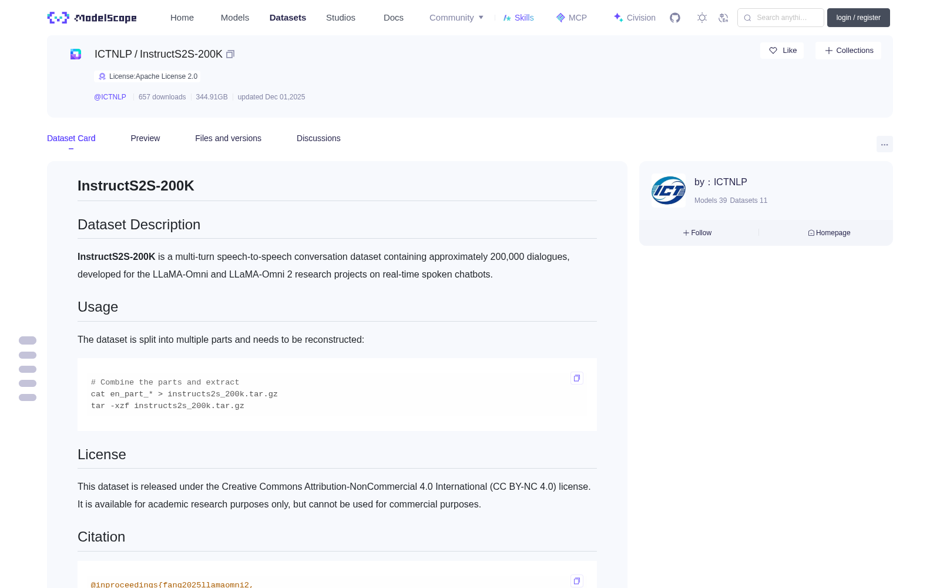Click the search magnifier icon
940x588 pixels.
pos(747,18)
